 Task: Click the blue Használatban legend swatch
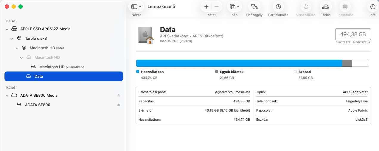point(138,71)
